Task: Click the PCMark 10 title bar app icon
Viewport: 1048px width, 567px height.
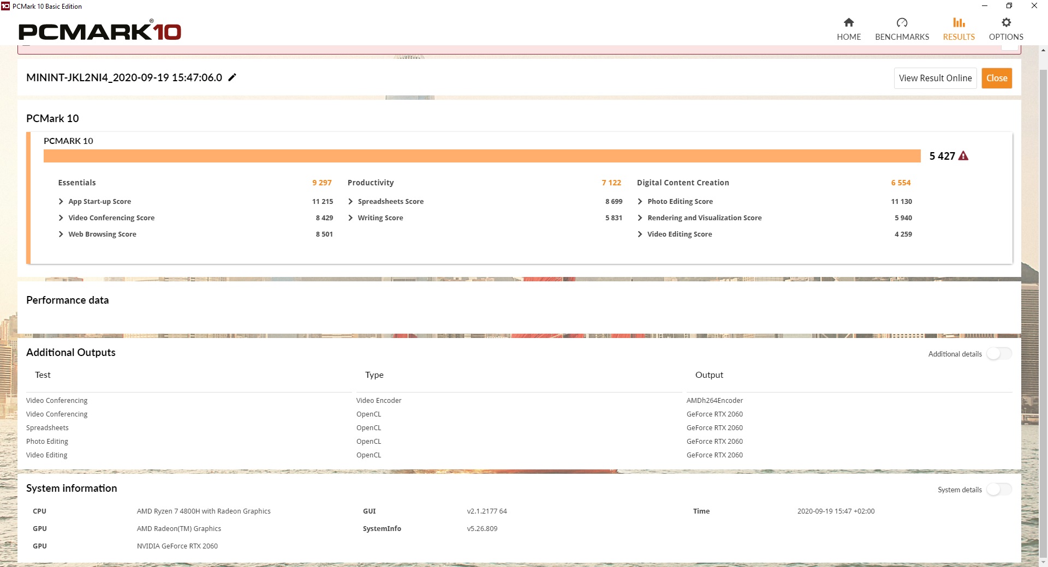Action: [x=5, y=6]
